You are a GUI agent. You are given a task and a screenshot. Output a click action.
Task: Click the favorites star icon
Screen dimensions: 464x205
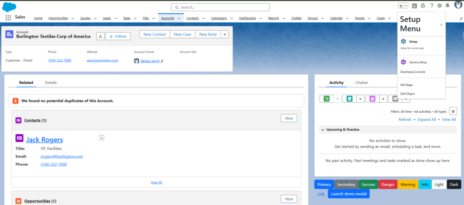pos(401,6)
